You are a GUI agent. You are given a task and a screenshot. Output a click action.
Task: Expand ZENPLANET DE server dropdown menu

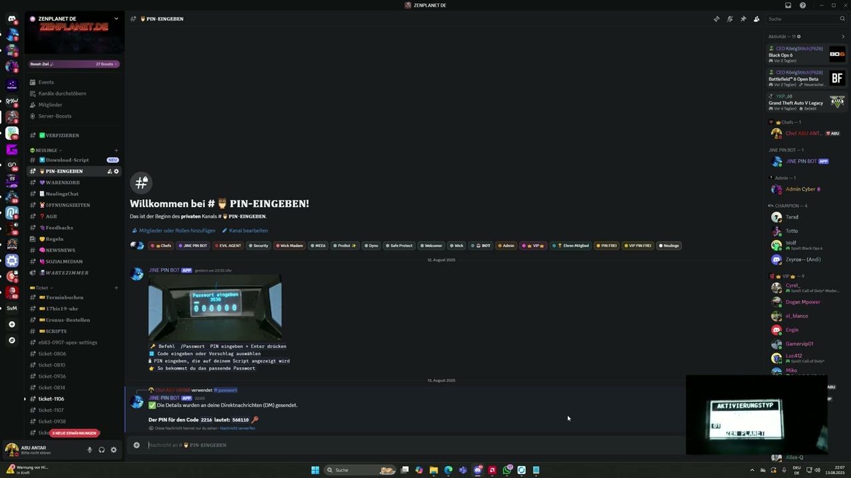(x=116, y=19)
